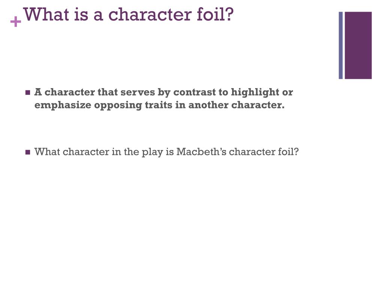Click the large dark purple rectangle
The height and width of the screenshot is (288, 384).
click(358, 45)
